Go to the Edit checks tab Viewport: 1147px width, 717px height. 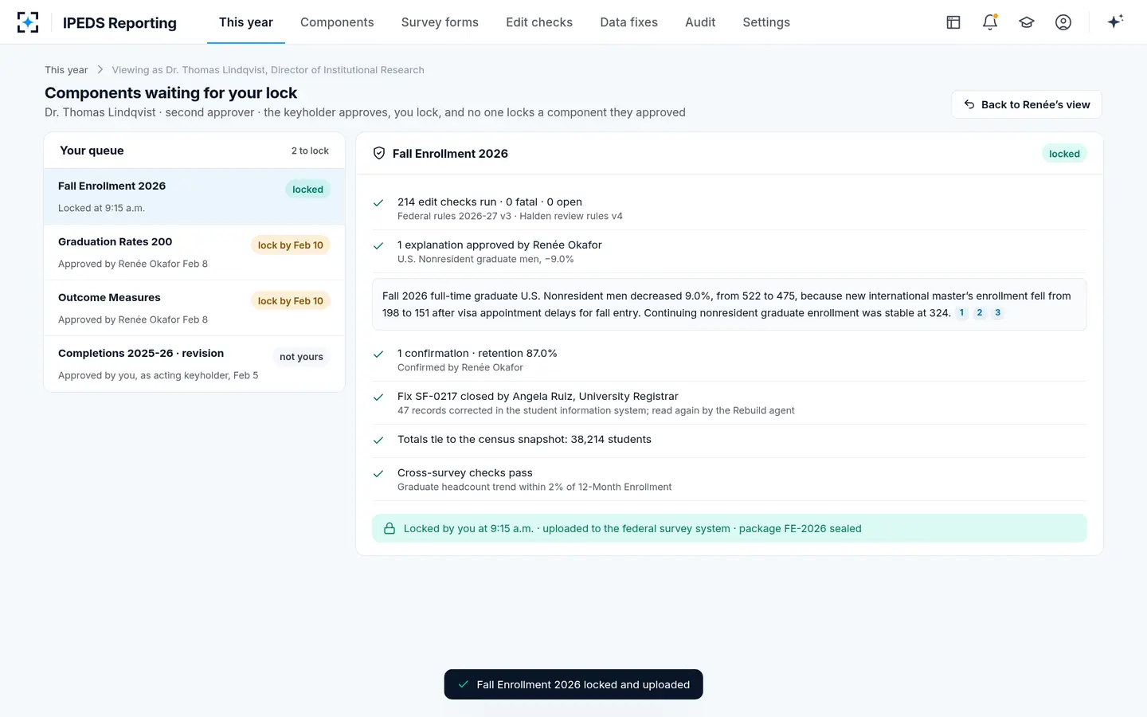(x=539, y=22)
